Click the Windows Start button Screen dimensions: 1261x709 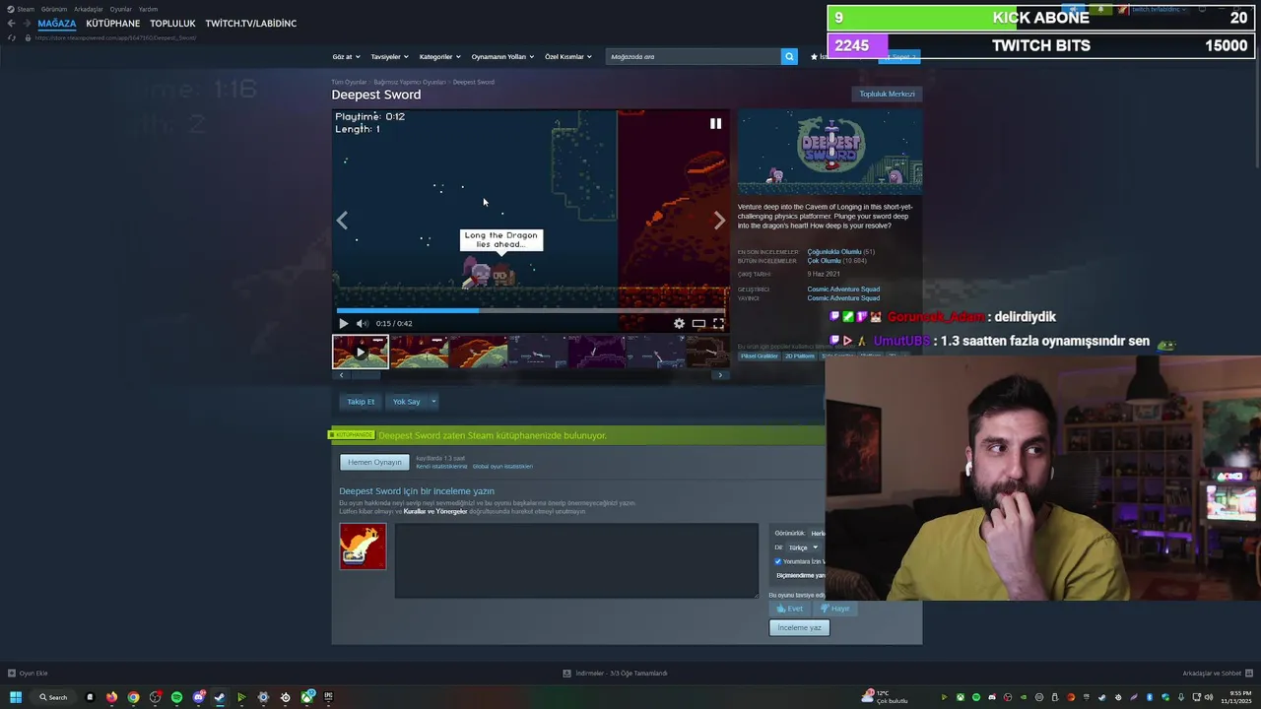click(16, 697)
